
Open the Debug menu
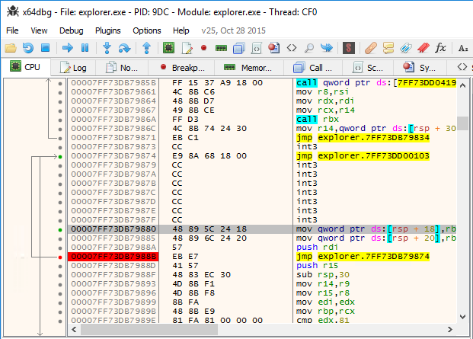pos(71,30)
